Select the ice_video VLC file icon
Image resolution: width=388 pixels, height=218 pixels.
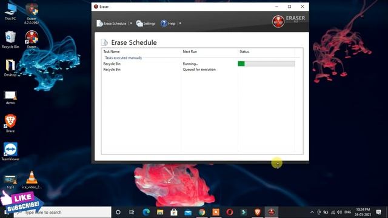point(32,180)
